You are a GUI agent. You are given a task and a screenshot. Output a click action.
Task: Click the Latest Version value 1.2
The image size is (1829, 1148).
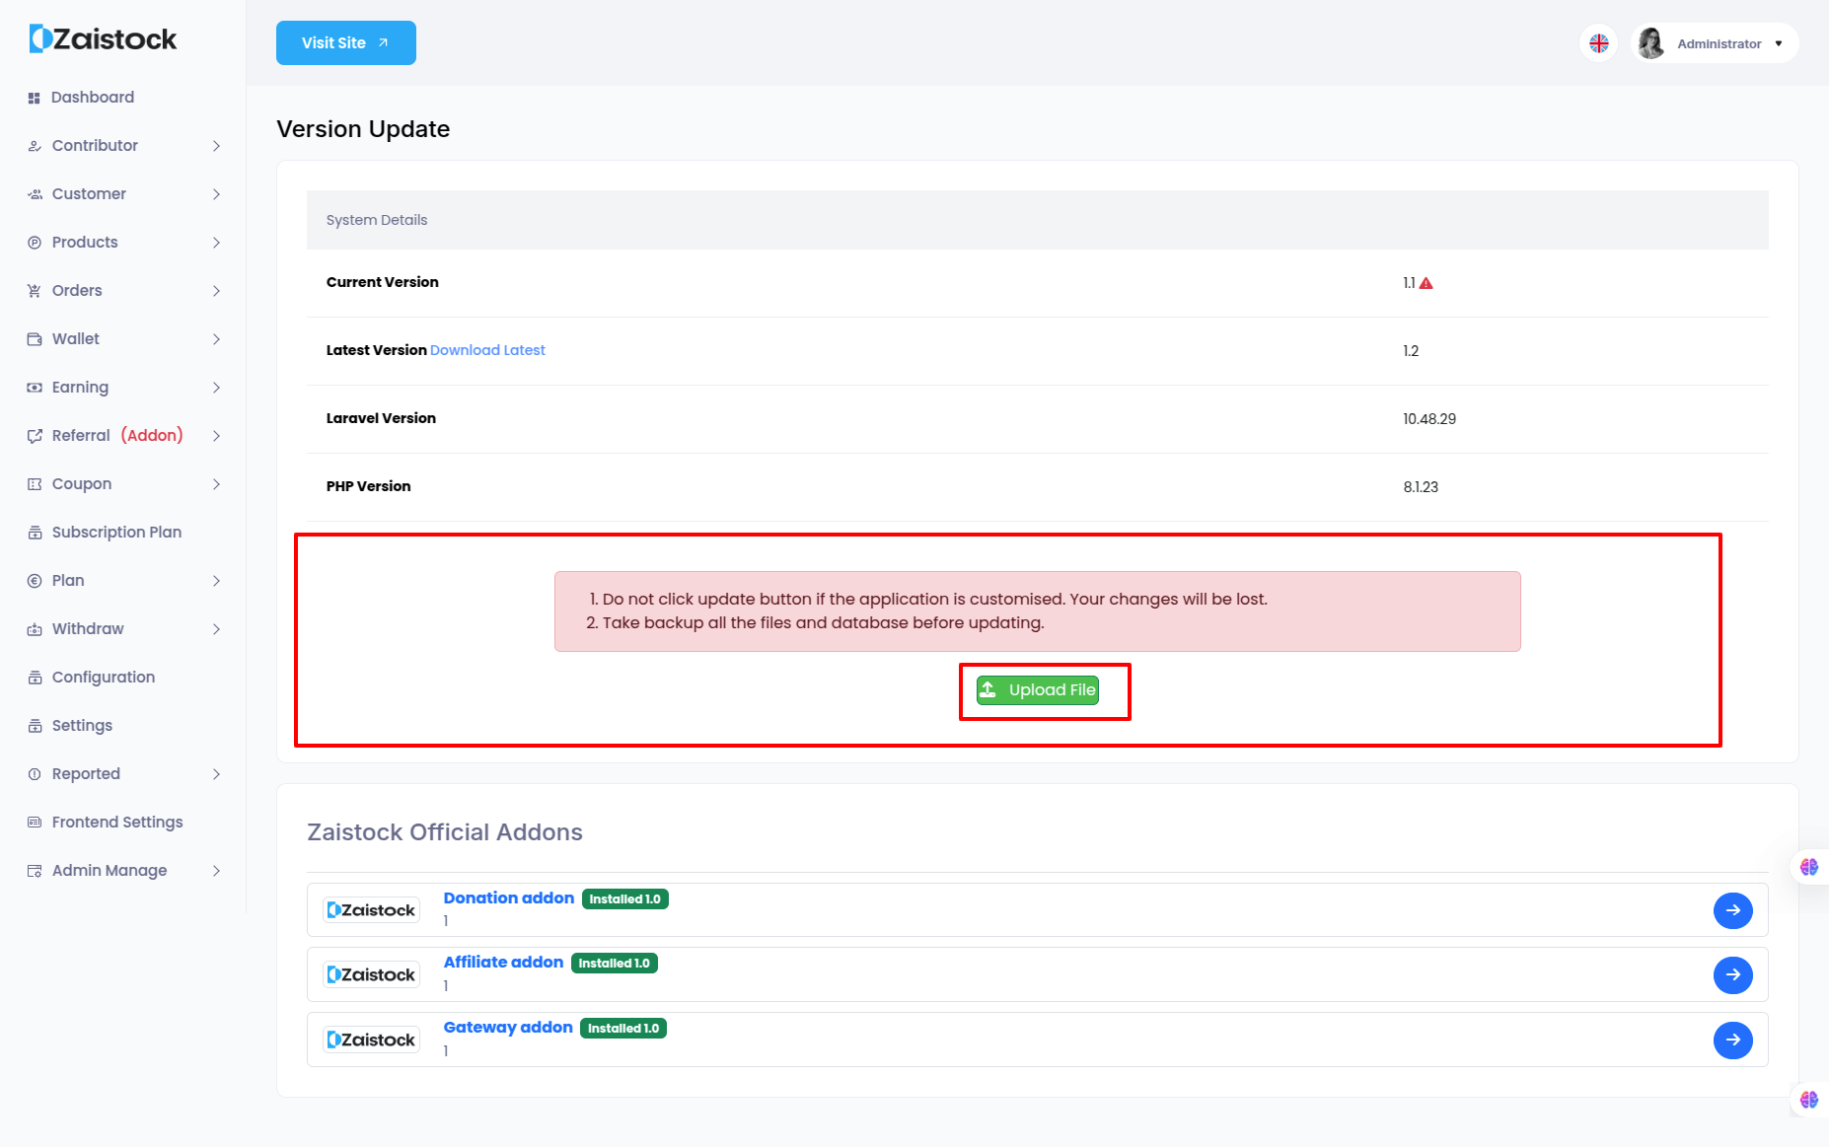[1411, 351]
